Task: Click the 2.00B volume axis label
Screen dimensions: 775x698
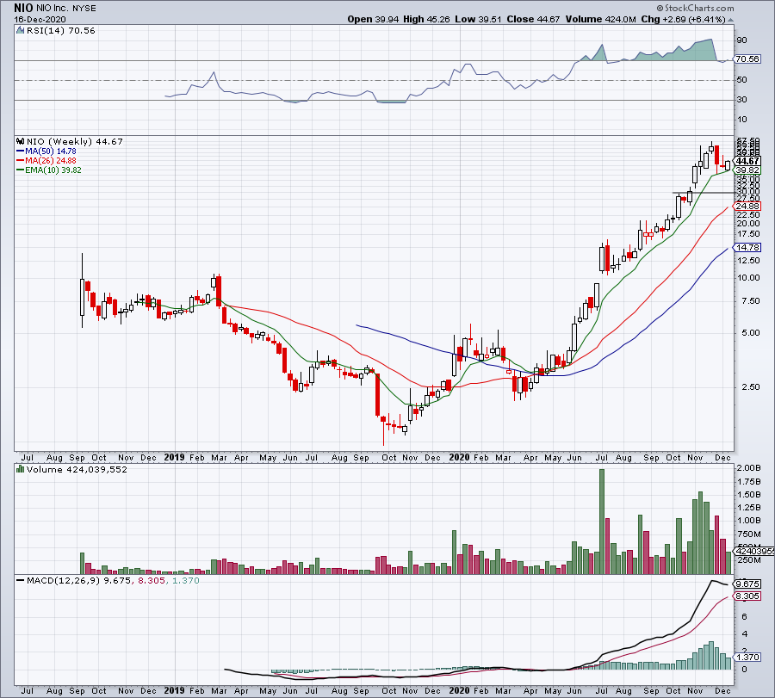Action: [748, 468]
